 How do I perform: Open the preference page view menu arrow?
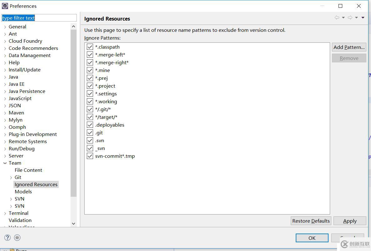[363, 18]
